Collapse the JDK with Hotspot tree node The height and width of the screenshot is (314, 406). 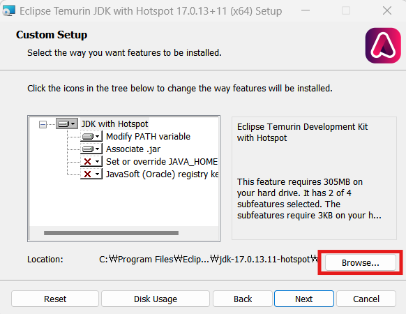(x=43, y=125)
